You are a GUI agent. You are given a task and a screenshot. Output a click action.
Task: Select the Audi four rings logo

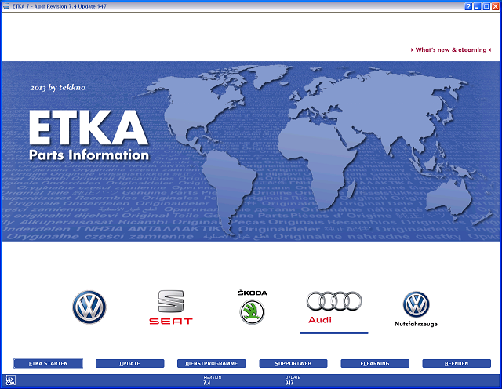point(334,307)
